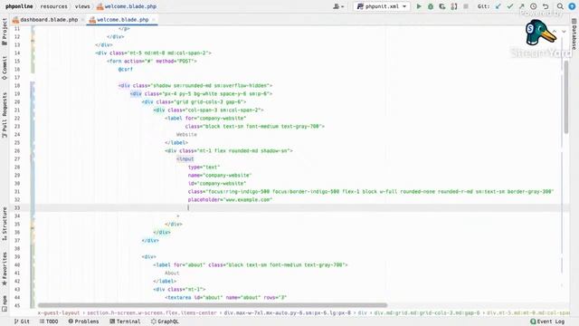Open the Project tool window
579x326 pixels.
[x=5, y=33]
